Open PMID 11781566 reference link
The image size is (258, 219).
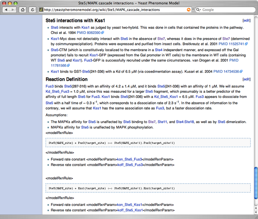[x=58, y=65]
